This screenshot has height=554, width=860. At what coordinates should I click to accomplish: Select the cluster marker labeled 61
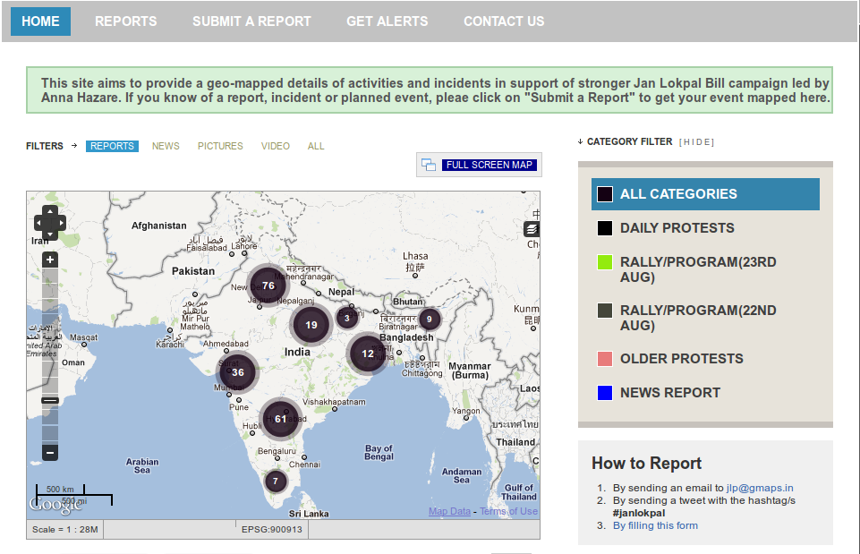coord(280,419)
